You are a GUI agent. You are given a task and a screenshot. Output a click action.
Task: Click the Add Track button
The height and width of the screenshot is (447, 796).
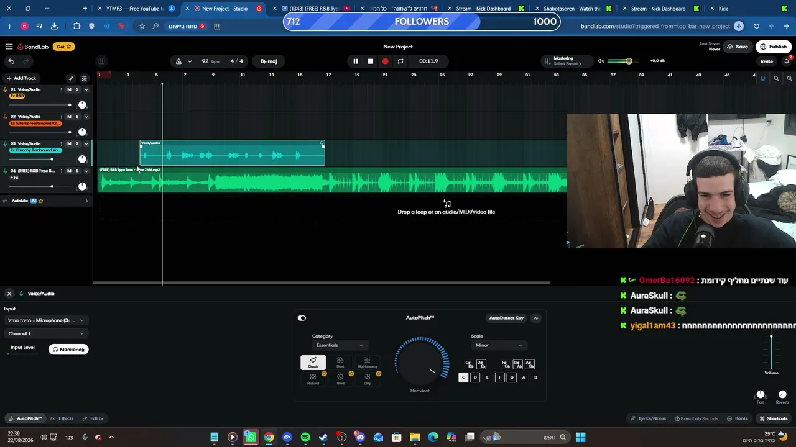tap(21, 78)
